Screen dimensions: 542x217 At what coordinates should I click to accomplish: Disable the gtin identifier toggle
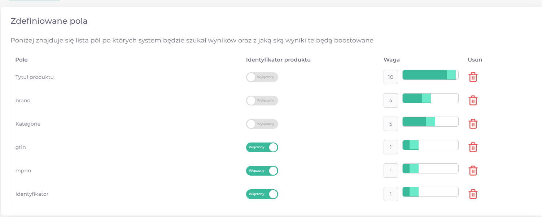click(x=262, y=147)
